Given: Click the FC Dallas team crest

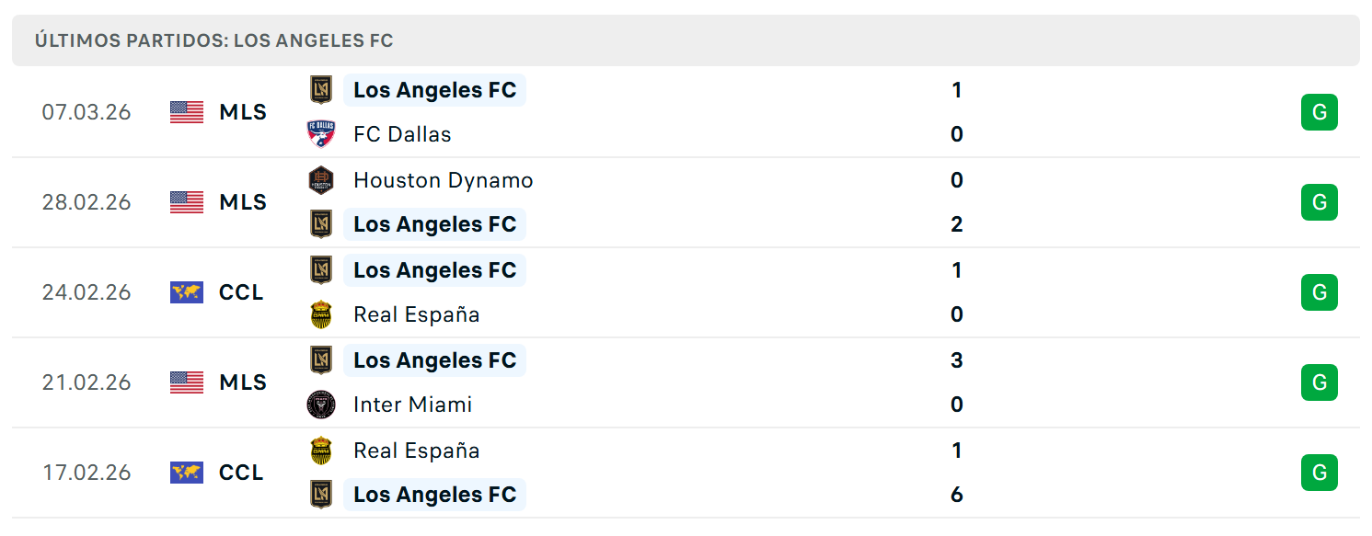Looking at the screenshot, I should [321, 134].
